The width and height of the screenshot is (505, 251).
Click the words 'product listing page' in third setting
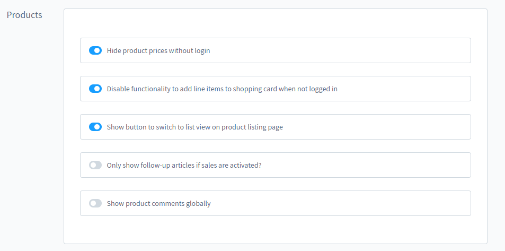252,127
